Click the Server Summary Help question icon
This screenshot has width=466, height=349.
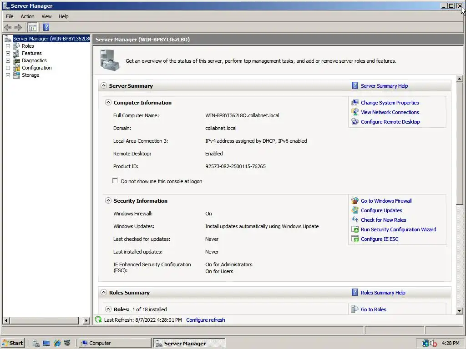(x=355, y=86)
